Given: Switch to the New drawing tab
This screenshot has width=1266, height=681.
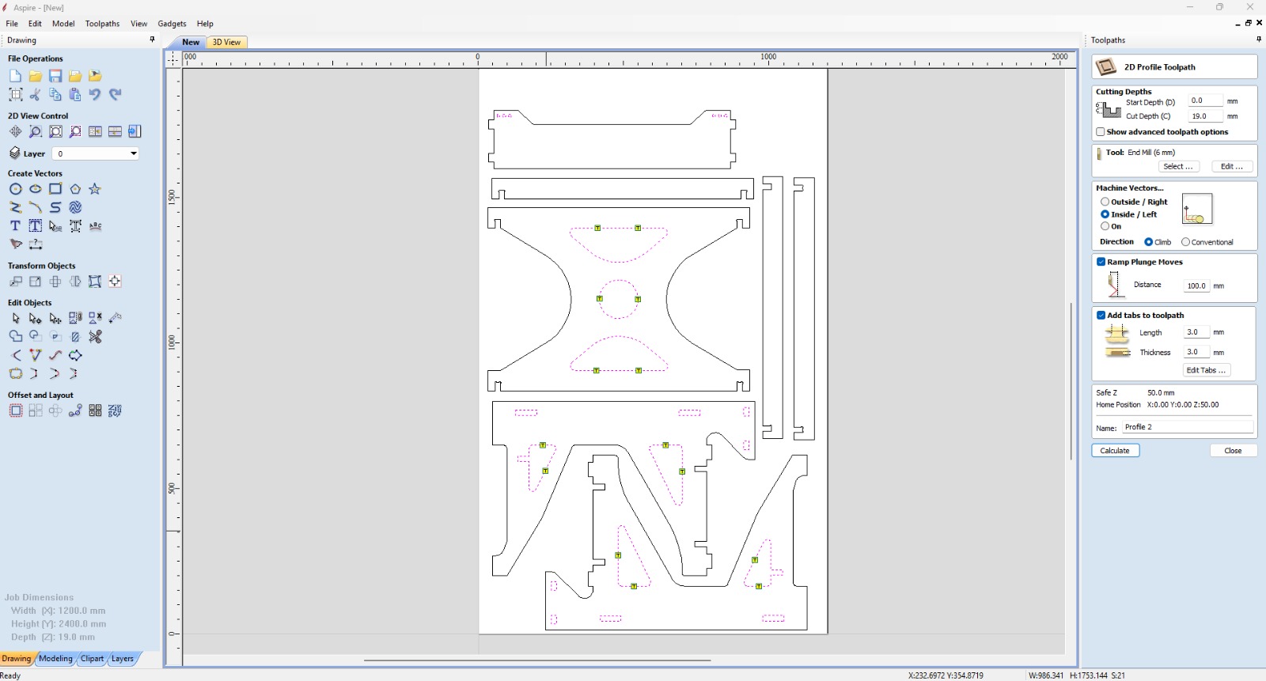Looking at the screenshot, I should (191, 42).
